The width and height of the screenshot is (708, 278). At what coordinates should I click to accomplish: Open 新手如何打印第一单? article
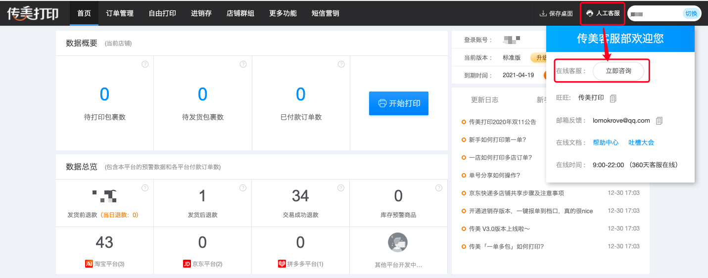click(x=497, y=139)
